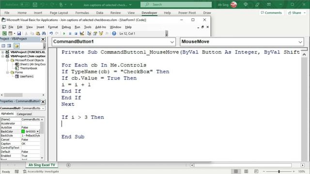Save the project with the floppy disk icon

click(x=19, y=33)
